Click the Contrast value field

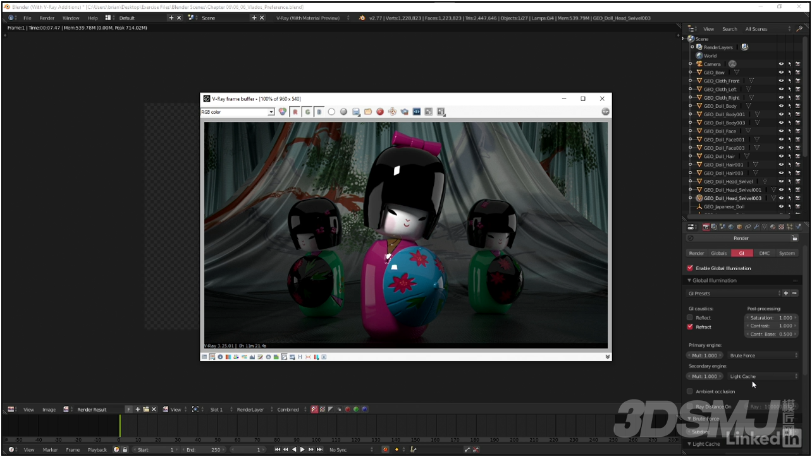pyautogui.click(x=772, y=326)
